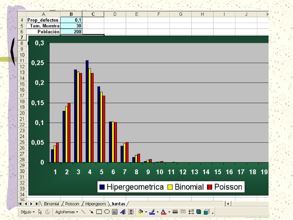Click the Tam. Muestra label cell
Viewport: 293px width, 220px height.
point(43,26)
